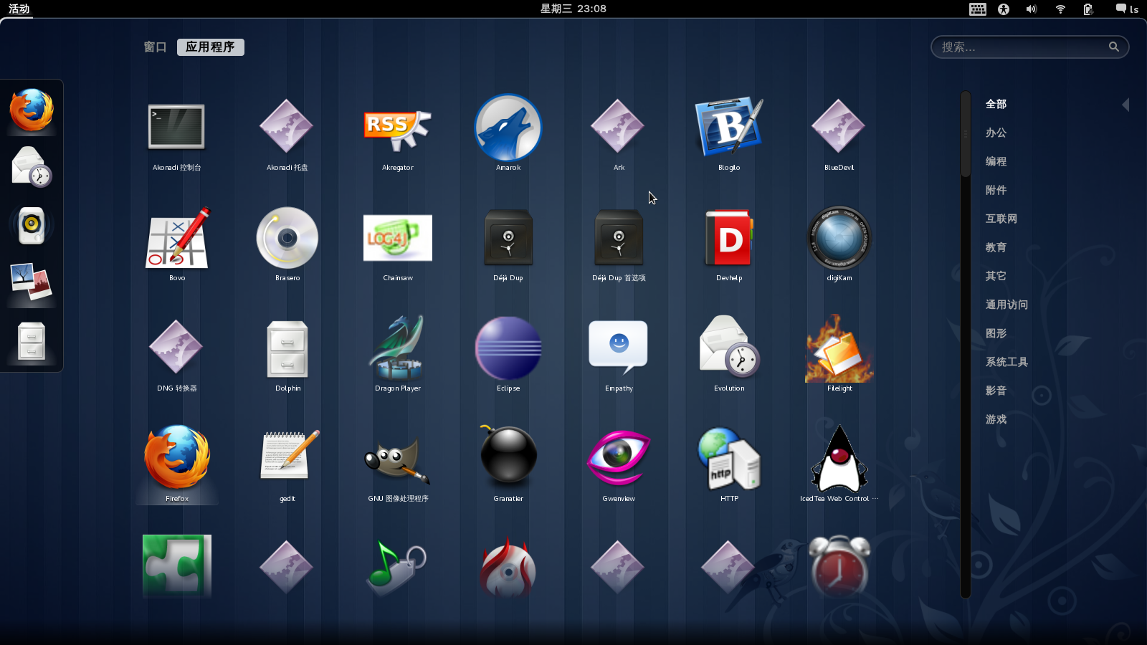The height and width of the screenshot is (645, 1147).
Task: Filter by 编程 category
Action: coord(996,162)
